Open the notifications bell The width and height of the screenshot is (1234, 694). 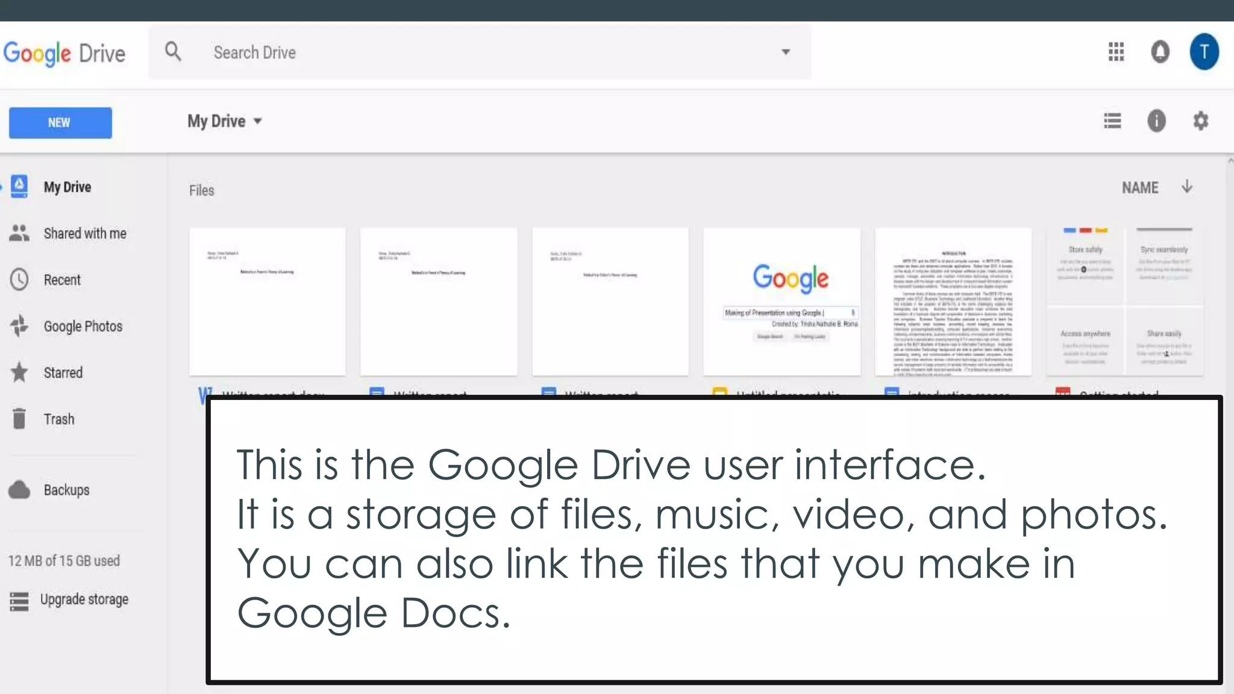pyautogui.click(x=1160, y=52)
